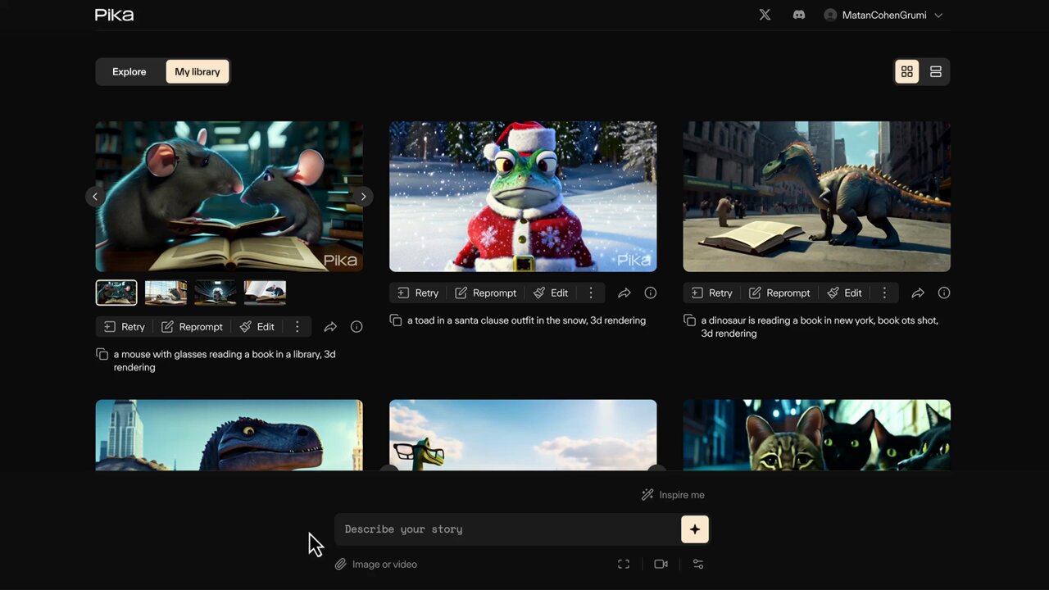Retry the dinosaur reading book video
Screen dimensions: 1049x590
coord(712,293)
